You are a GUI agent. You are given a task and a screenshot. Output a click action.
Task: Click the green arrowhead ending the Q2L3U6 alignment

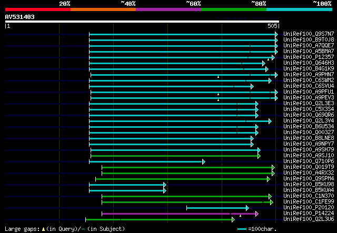click(x=233, y=220)
